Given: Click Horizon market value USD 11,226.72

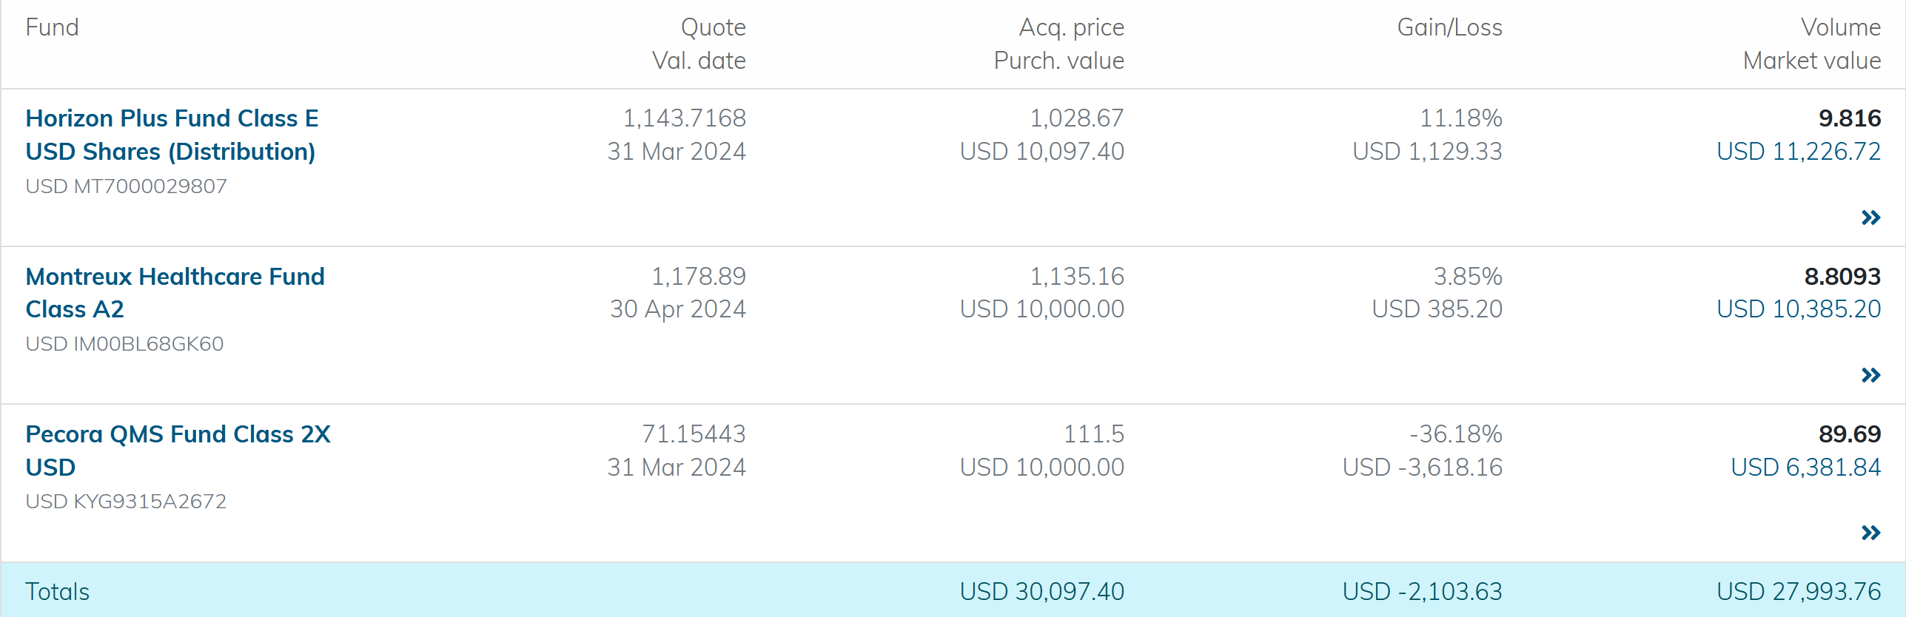Looking at the screenshot, I should [x=1798, y=152].
